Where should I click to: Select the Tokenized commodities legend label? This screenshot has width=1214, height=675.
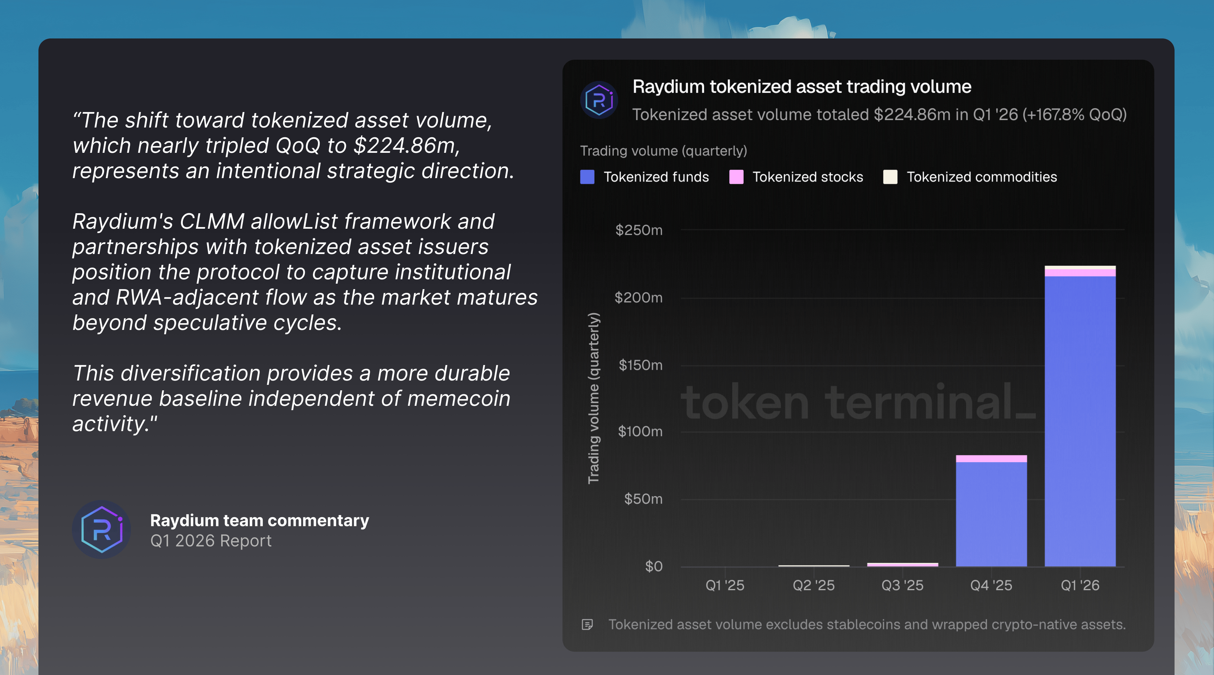click(x=982, y=177)
